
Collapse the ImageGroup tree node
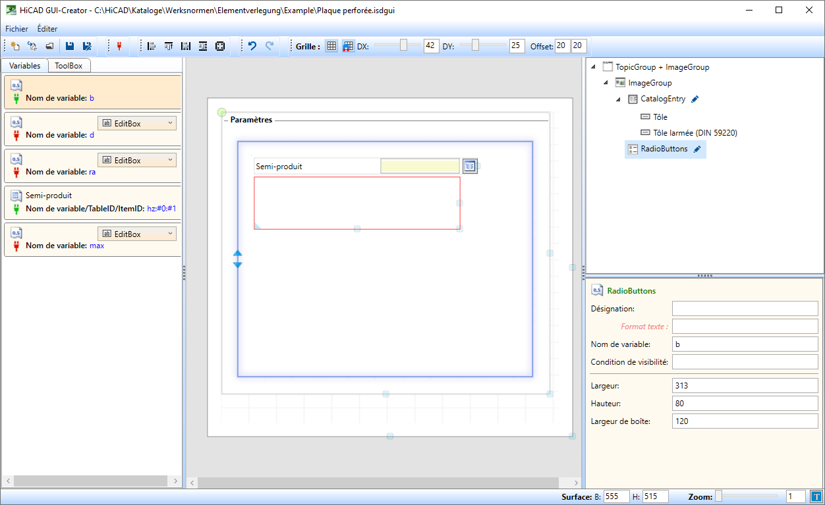click(606, 83)
